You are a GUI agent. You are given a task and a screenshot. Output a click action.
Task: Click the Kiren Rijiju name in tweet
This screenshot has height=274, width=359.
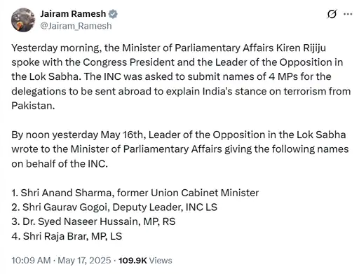301,48
